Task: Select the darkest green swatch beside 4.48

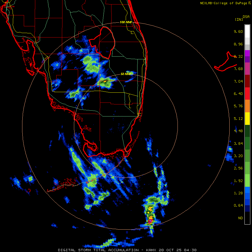Action: click(x=247, y=131)
